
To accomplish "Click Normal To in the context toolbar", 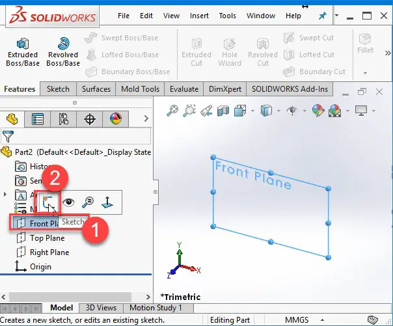I will (107, 202).
